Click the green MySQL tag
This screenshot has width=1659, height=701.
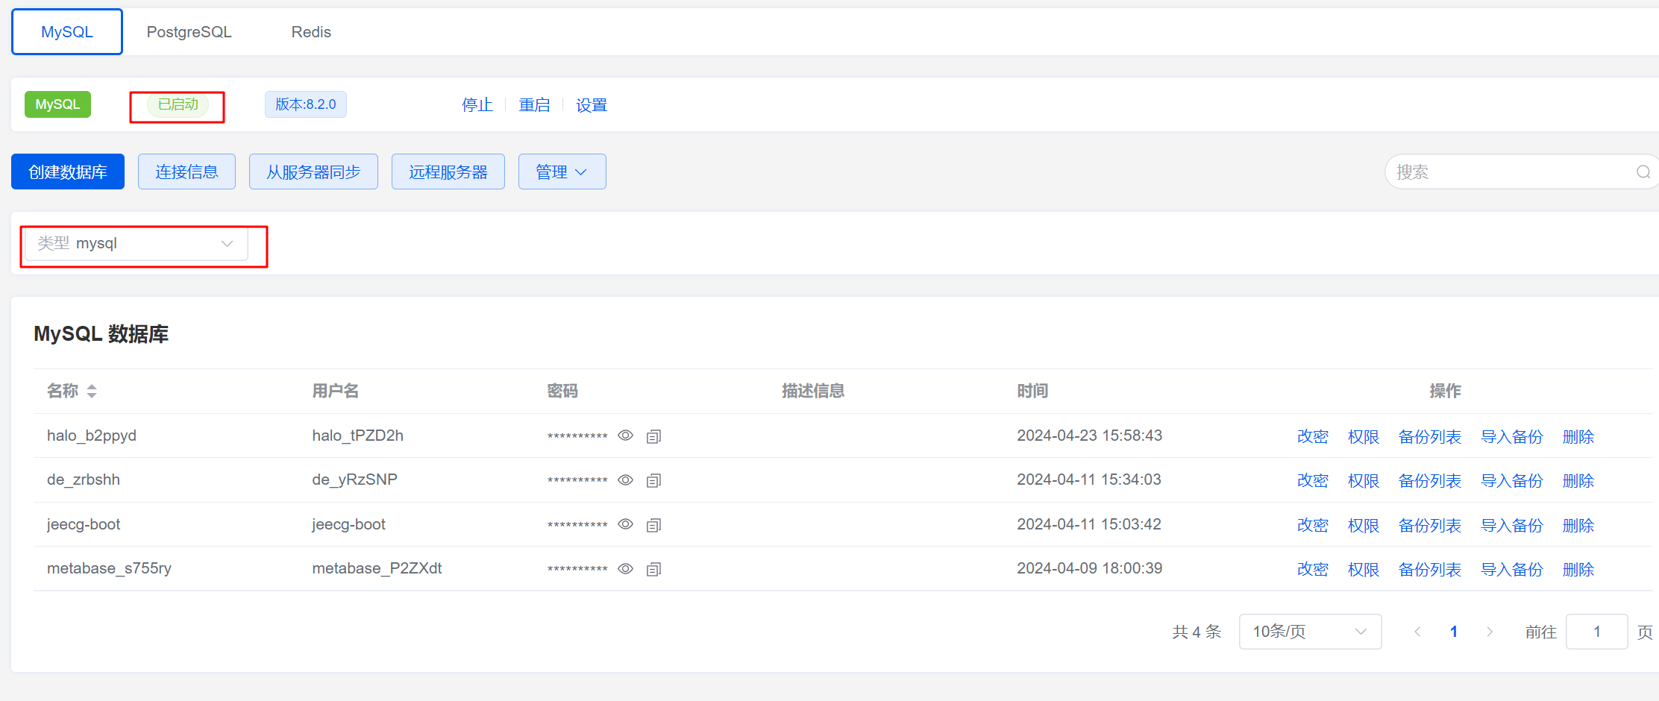[x=57, y=104]
